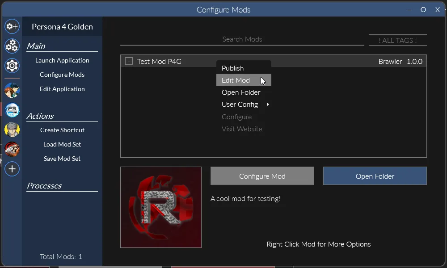Click the Total Mods: 1 label
The width and height of the screenshot is (447, 268).
(x=61, y=256)
